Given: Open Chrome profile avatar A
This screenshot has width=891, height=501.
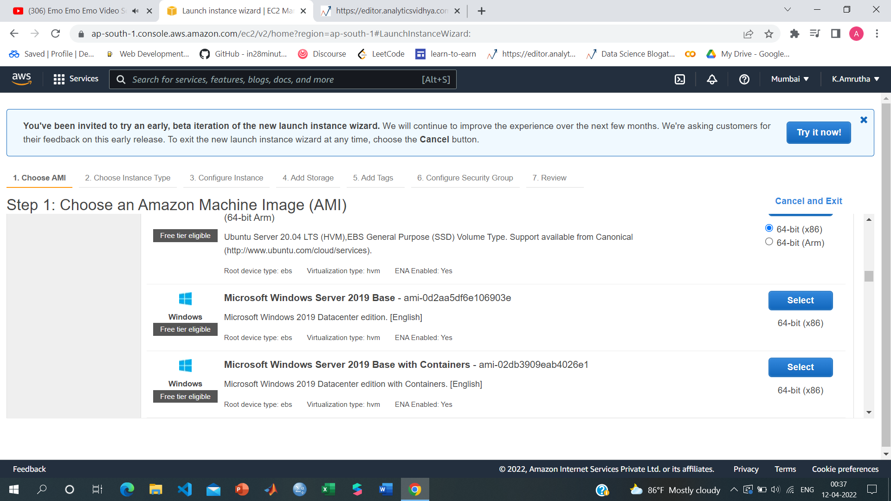Looking at the screenshot, I should pos(856,33).
